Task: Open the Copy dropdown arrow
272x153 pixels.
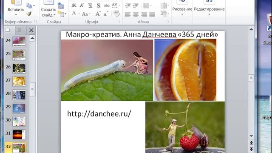Action: [x=34, y=6]
